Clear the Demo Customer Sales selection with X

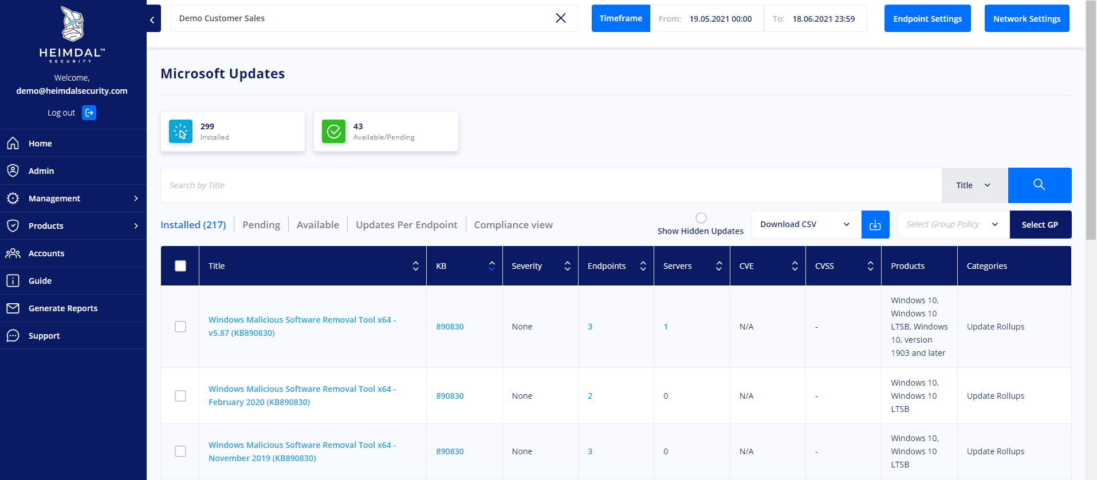tap(561, 18)
